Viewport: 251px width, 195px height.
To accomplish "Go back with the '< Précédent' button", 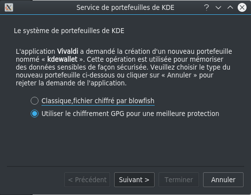I will [x=87, y=180].
